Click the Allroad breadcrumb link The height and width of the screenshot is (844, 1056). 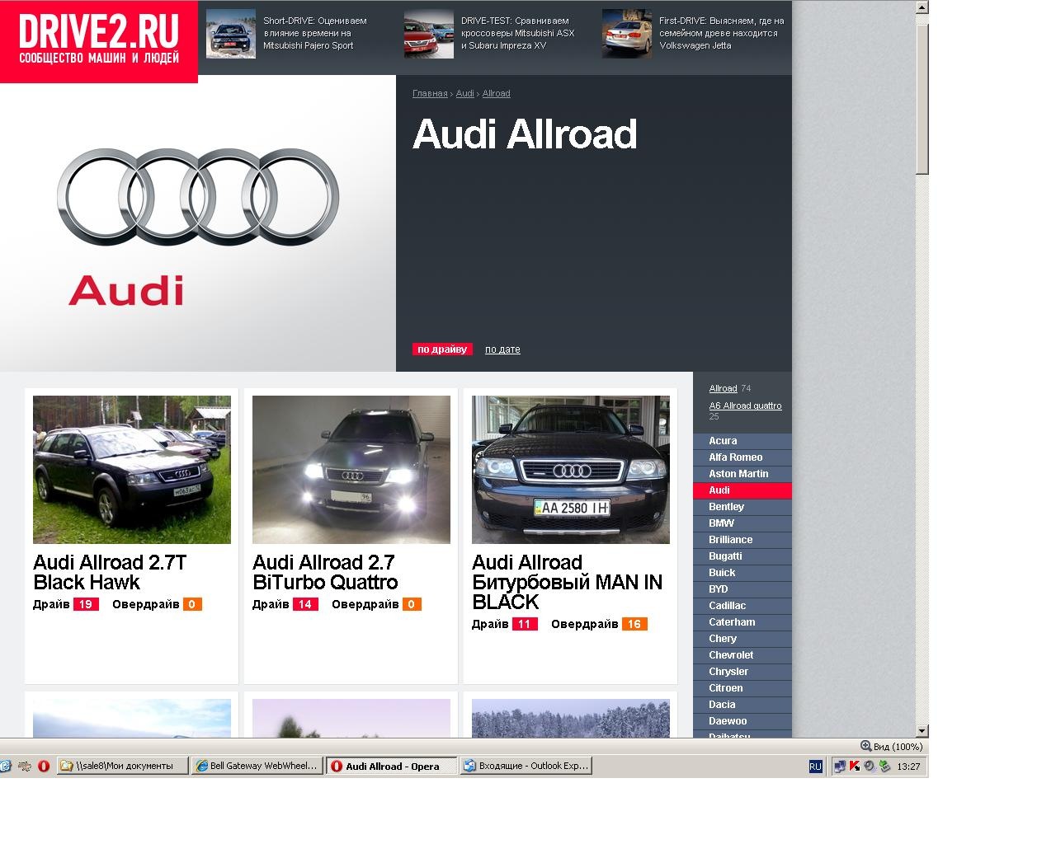(x=497, y=94)
